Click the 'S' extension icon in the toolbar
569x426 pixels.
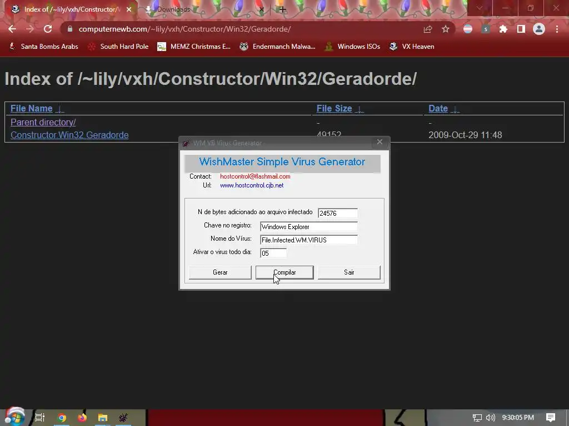pos(486,29)
